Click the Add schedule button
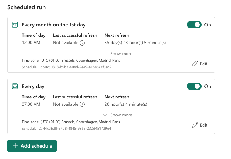This screenshot has width=231, height=159. coord(32,146)
